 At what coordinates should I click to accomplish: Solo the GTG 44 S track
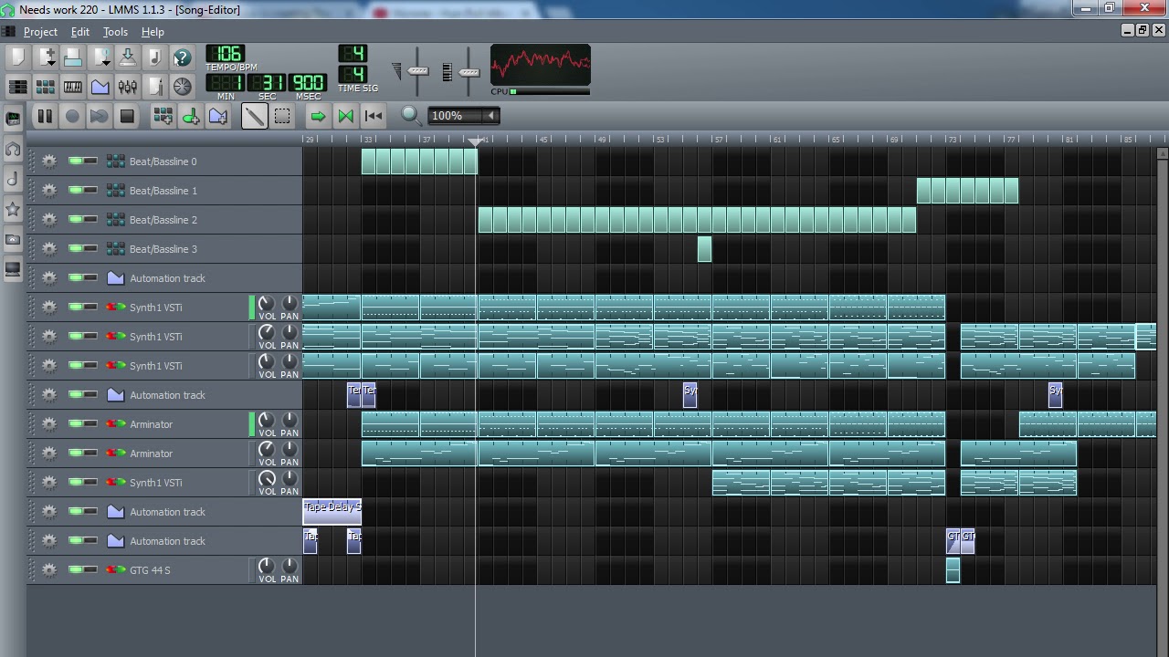coord(90,569)
